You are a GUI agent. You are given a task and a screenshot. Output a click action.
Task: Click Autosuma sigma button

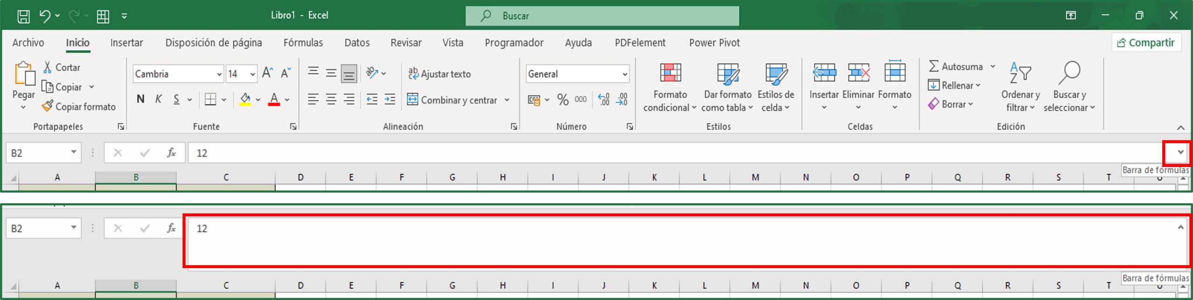click(x=956, y=67)
